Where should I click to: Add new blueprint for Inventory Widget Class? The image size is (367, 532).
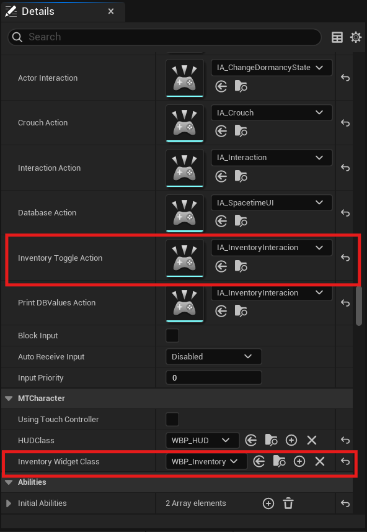click(x=299, y=461)
